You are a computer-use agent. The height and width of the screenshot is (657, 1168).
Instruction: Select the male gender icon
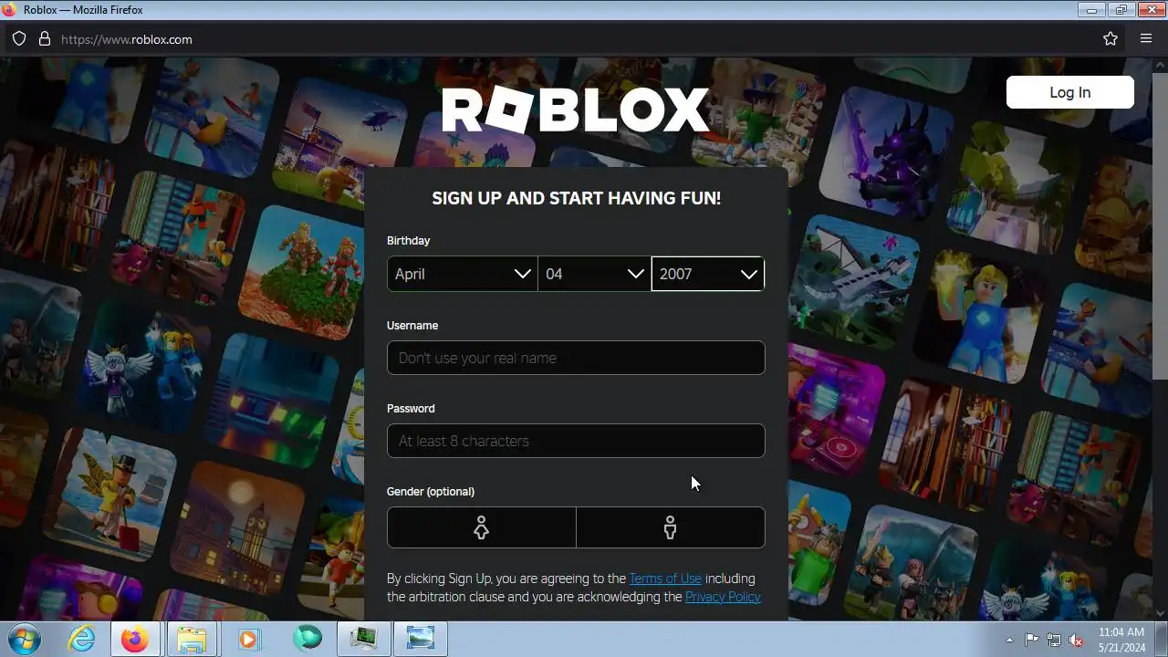point(671,527)
